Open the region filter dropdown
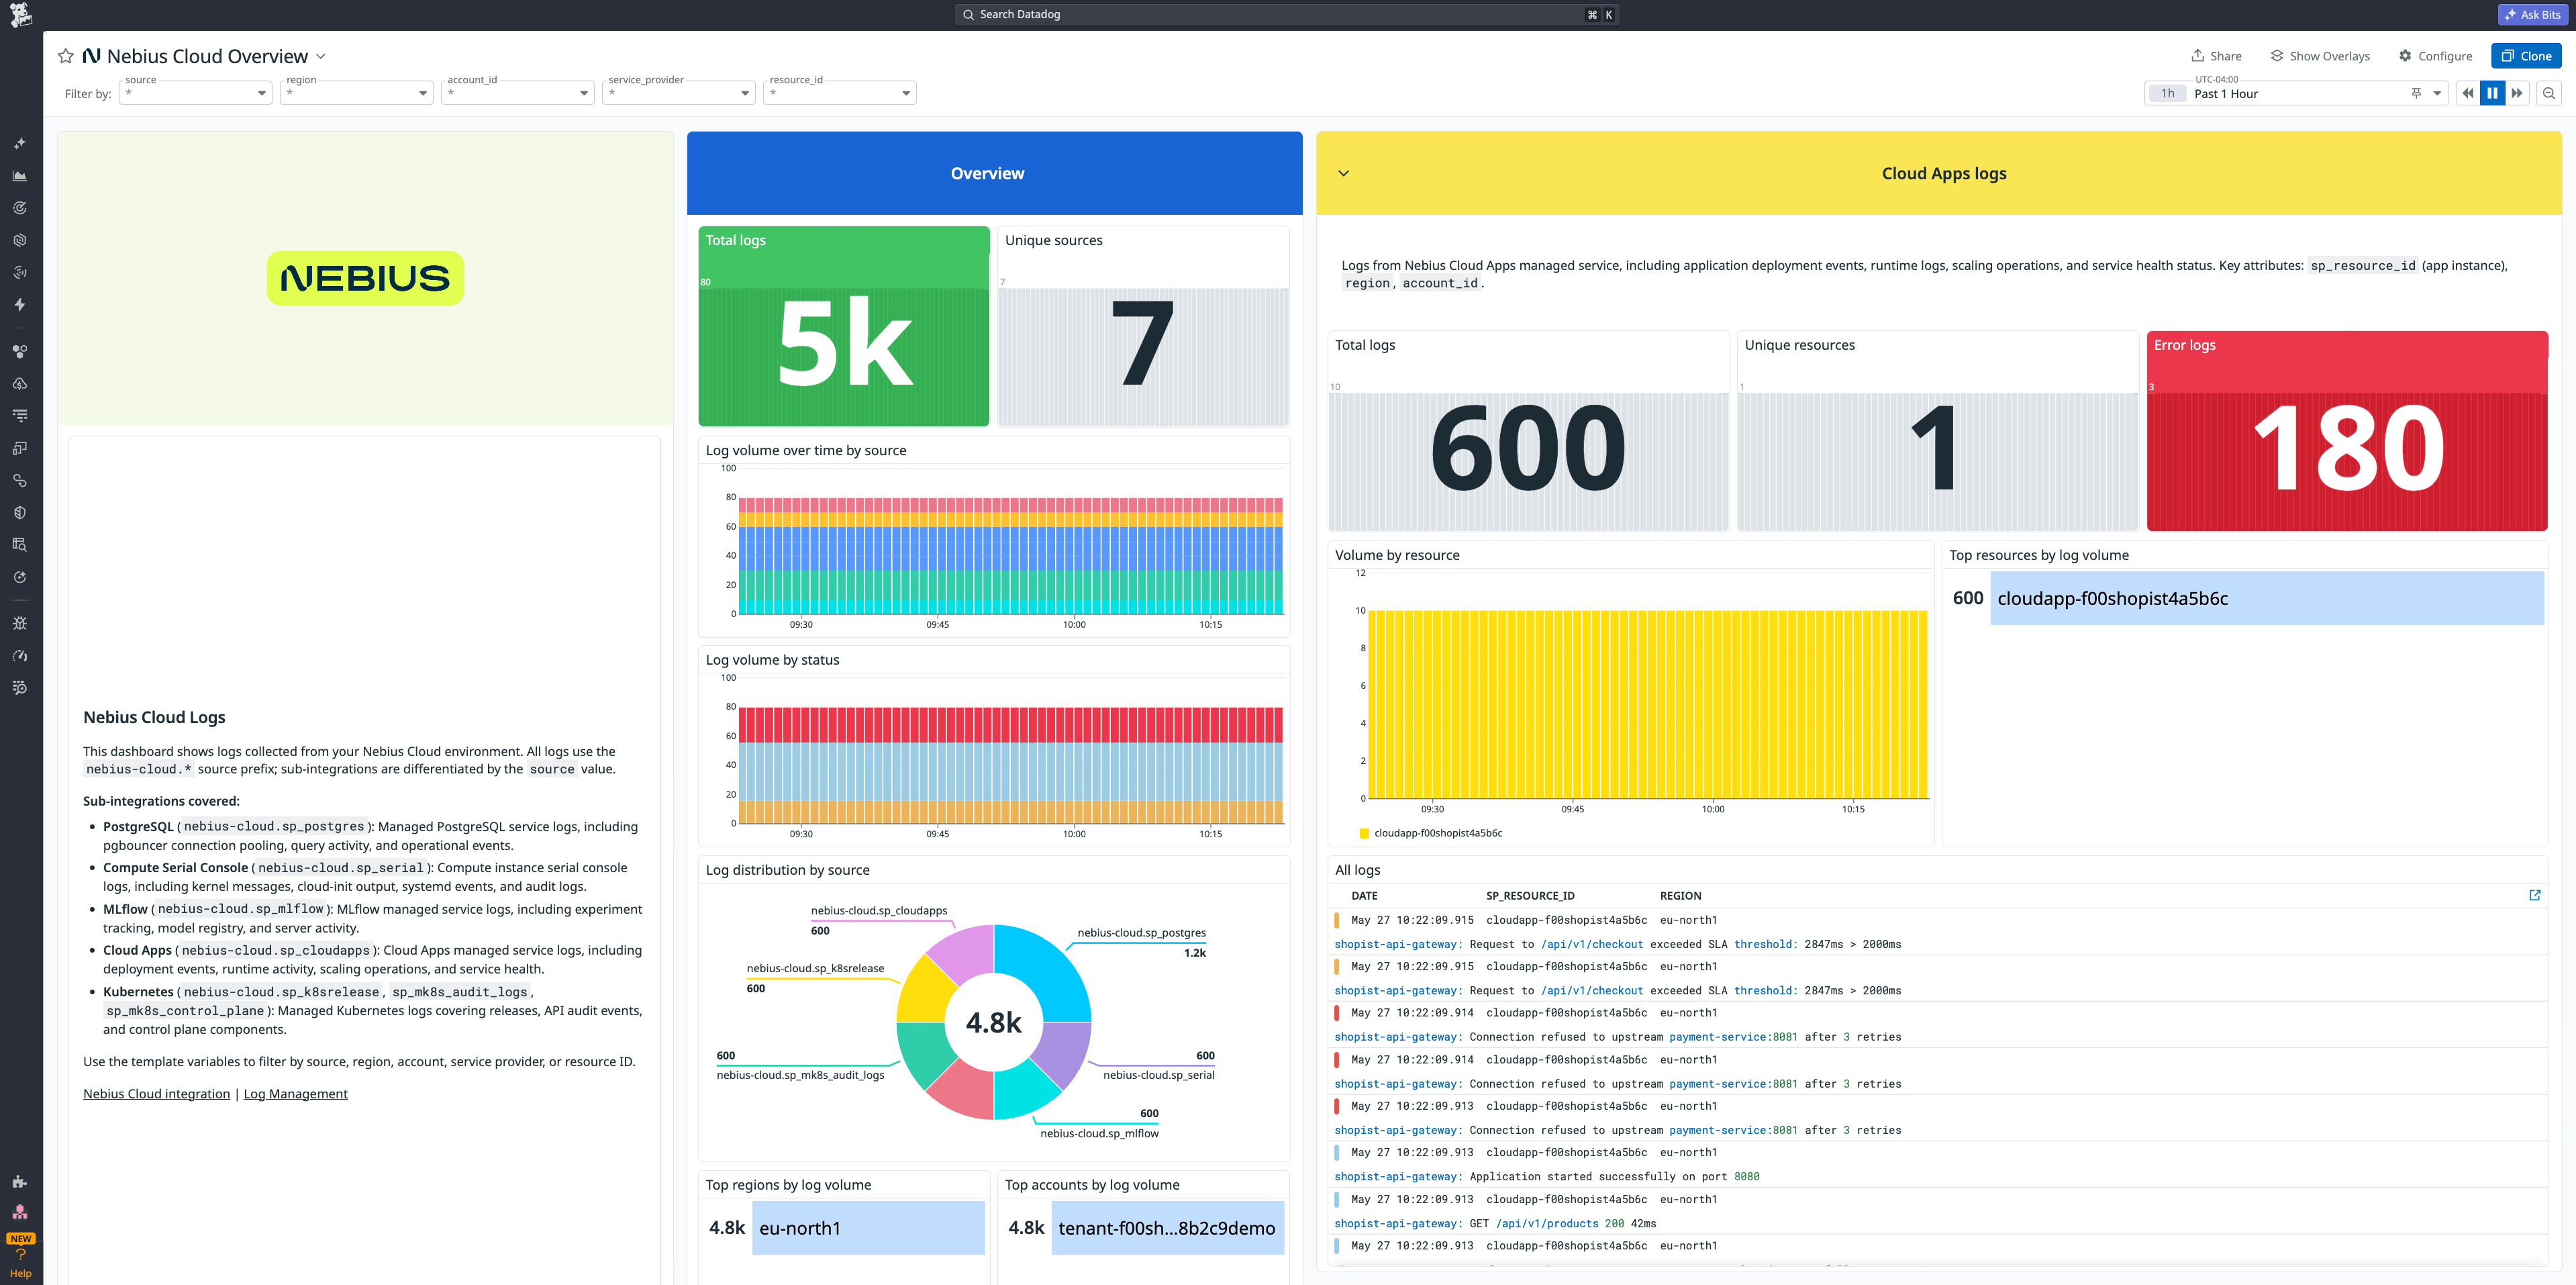The height and width of the screenshot is (1285, 2576). point(356,93)
